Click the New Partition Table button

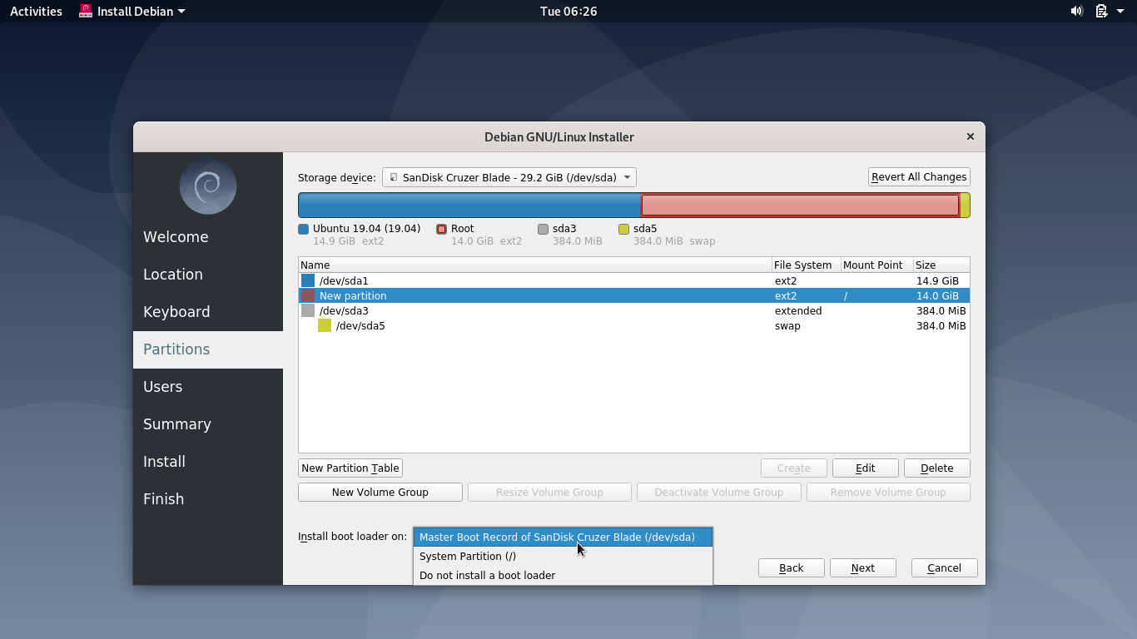click(350, 468)
